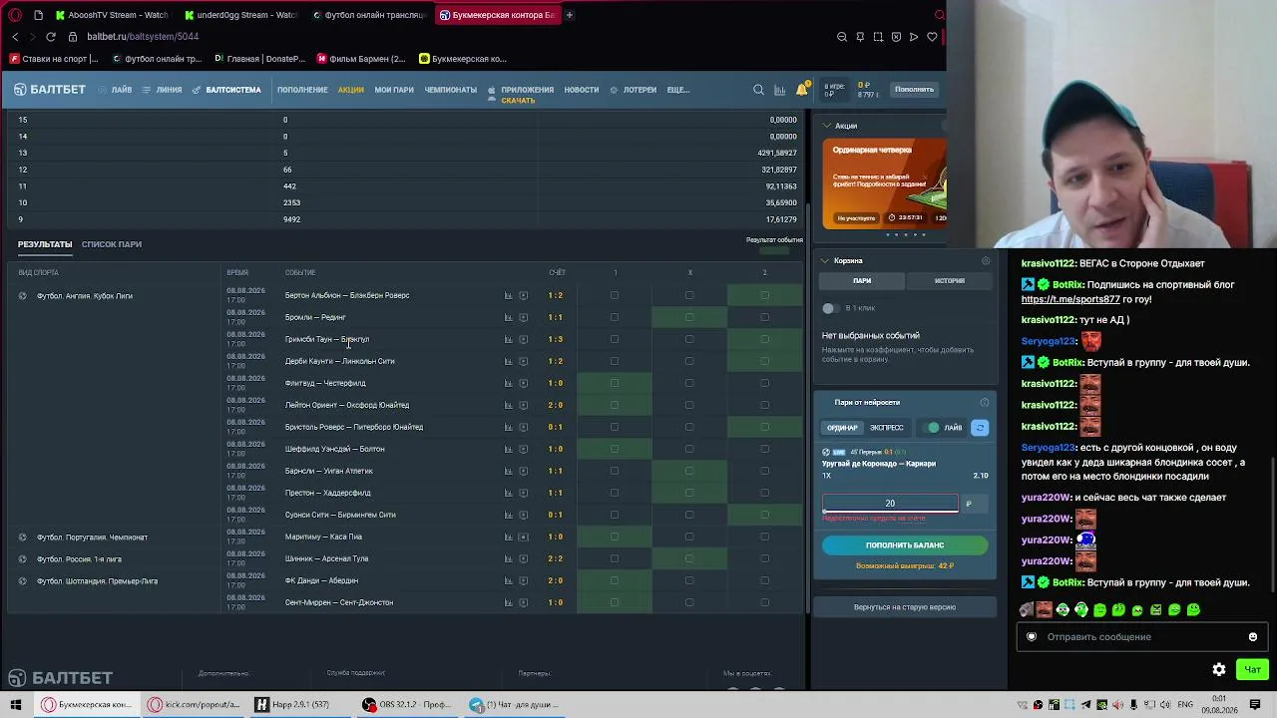The height and width of the screenshot is (718, 1277).
Task: Open video icon for Шеффилд Уэнсдей — Болтон
Action: pos(523,449)
